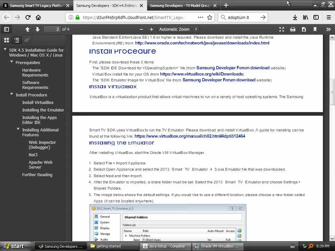Open the Firefox home page
Screen dimensions: 335x251
[x=38, y=17]
